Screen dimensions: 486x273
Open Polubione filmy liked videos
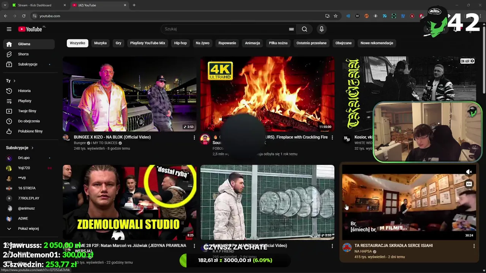[x=29, y=131]
